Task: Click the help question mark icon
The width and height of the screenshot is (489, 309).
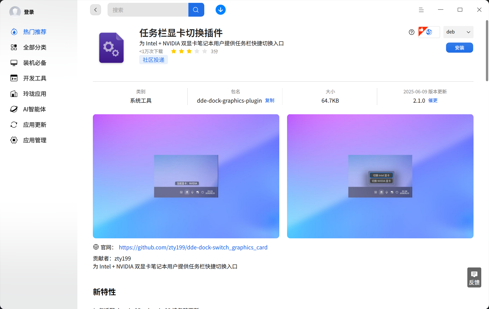Action: pyautogui.click(x=412, y=32)
